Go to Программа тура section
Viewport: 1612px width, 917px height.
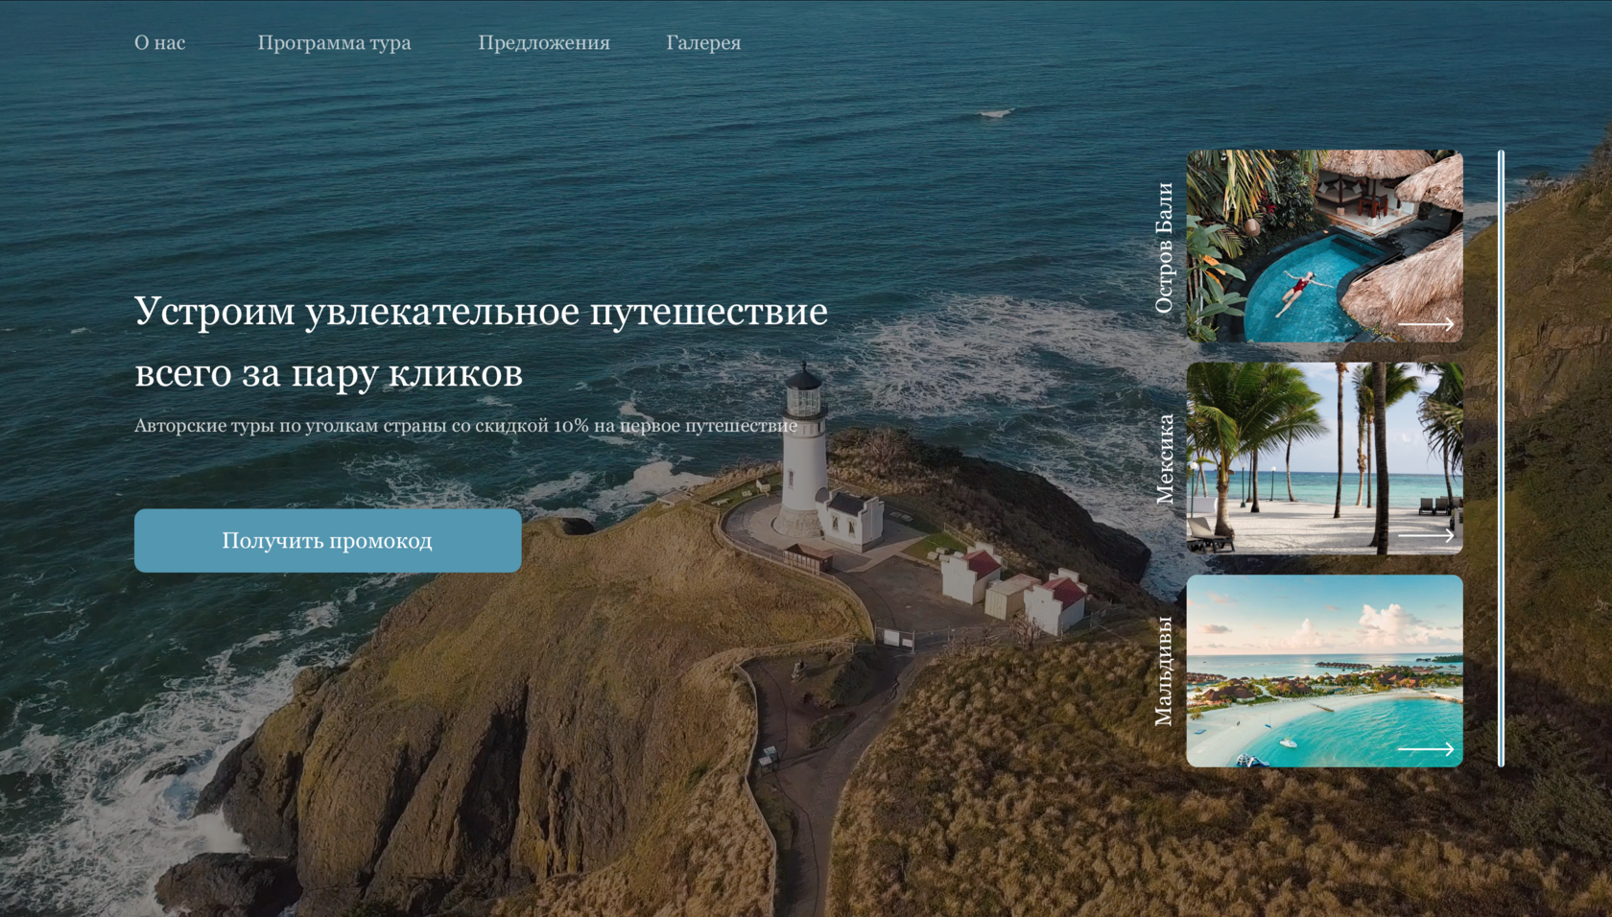[334, 43]
